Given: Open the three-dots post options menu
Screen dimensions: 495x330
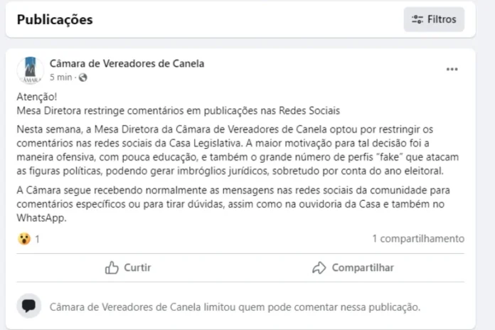Looking at the screenshot, I should (x=452, y=70).
